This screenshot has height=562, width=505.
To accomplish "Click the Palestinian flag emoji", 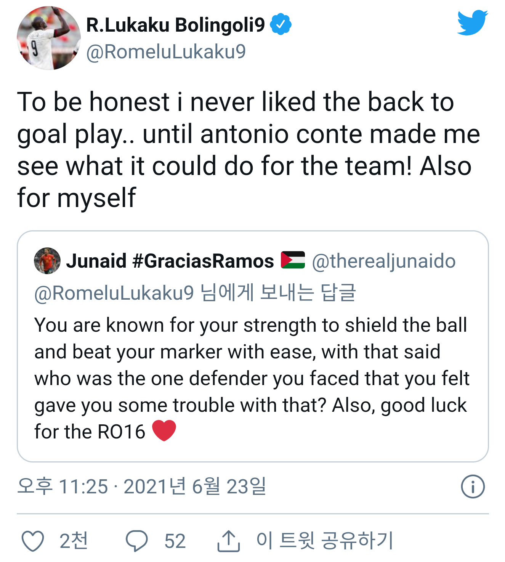I will (x=293, y=260).
